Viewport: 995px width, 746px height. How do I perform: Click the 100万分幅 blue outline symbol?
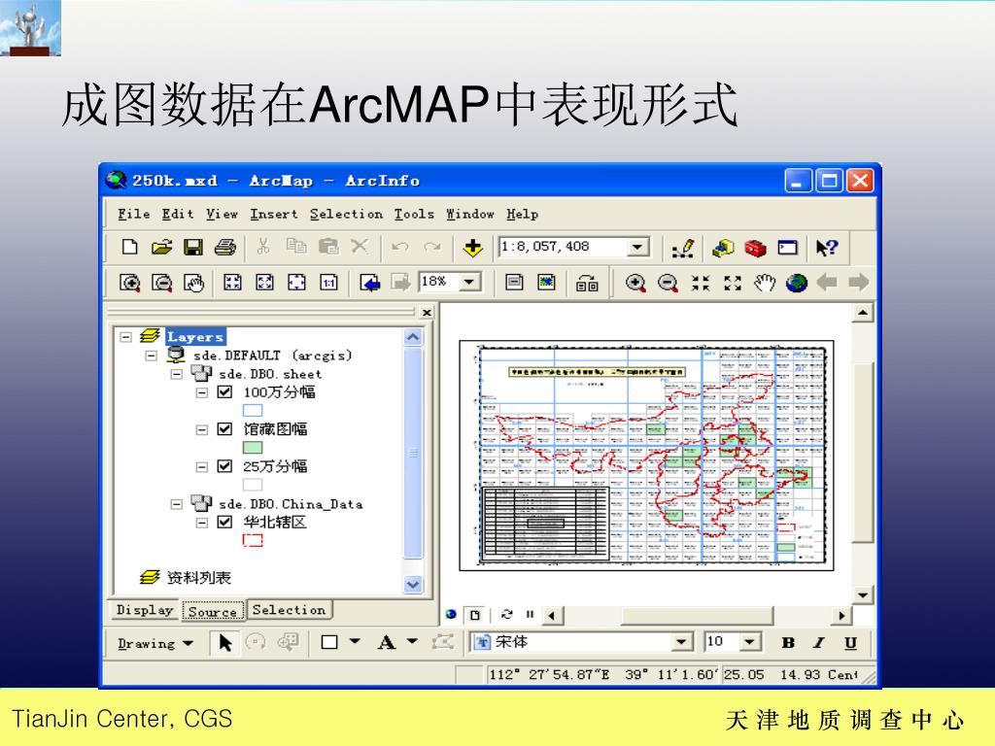point(253,411)
